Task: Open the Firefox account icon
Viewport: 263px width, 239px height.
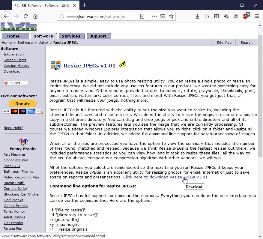Action: pyautogui.click(x=236, y=16)
